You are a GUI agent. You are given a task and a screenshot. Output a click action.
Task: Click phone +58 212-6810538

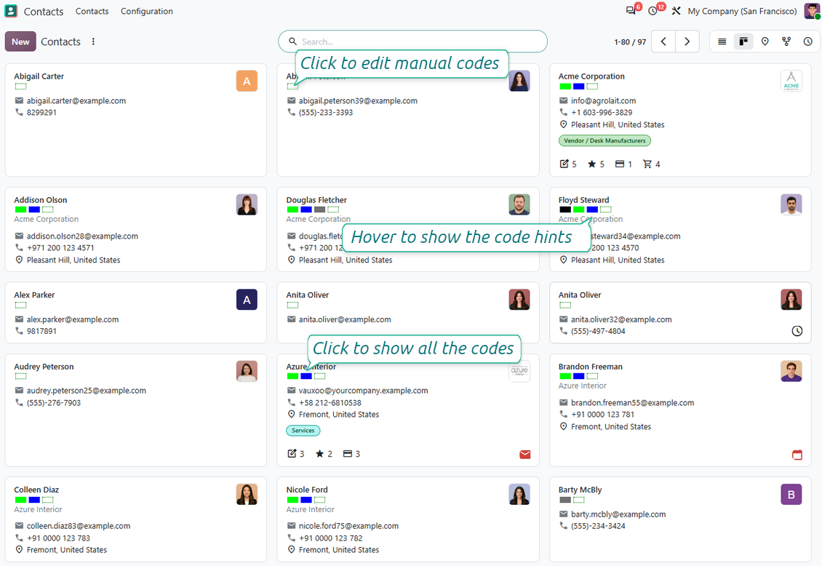(330, 403)
